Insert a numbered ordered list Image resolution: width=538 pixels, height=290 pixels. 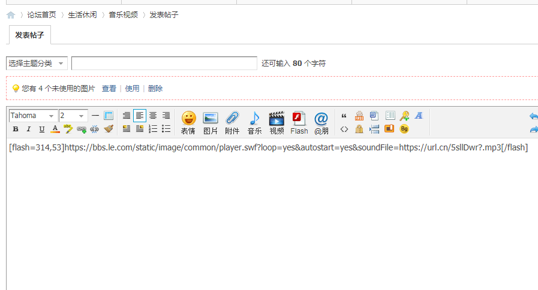coord(153,129)
